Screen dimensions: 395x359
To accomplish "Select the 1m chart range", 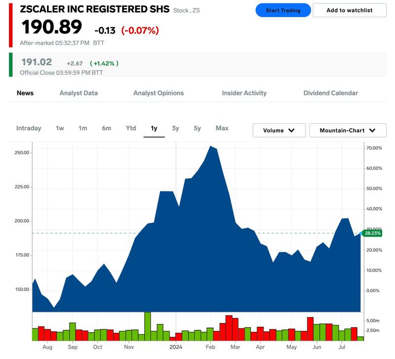I will coord(83,128).
